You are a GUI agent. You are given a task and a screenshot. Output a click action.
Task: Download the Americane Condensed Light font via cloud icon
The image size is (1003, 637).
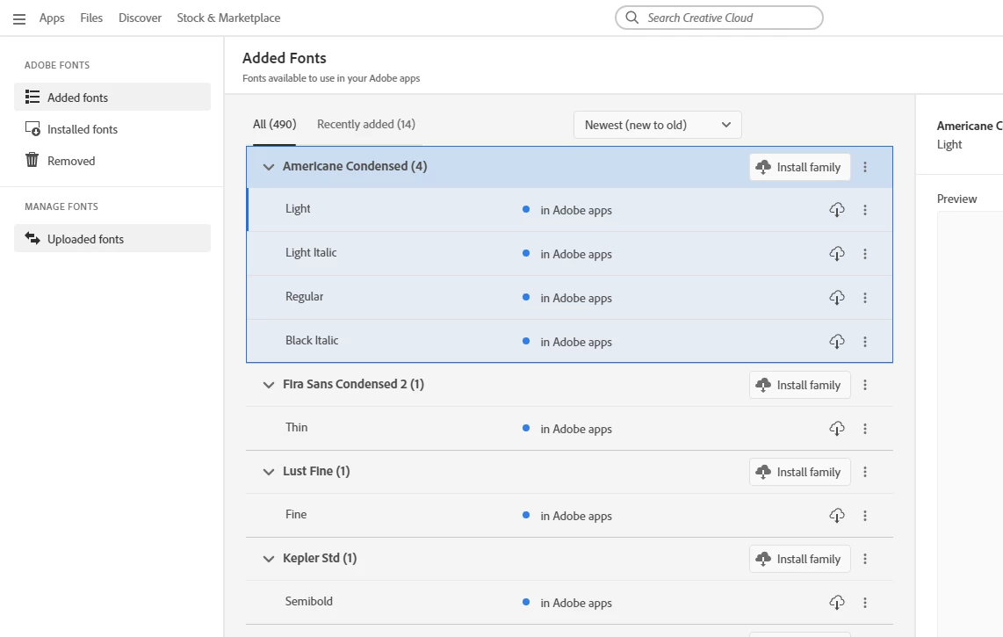point(837,210)
